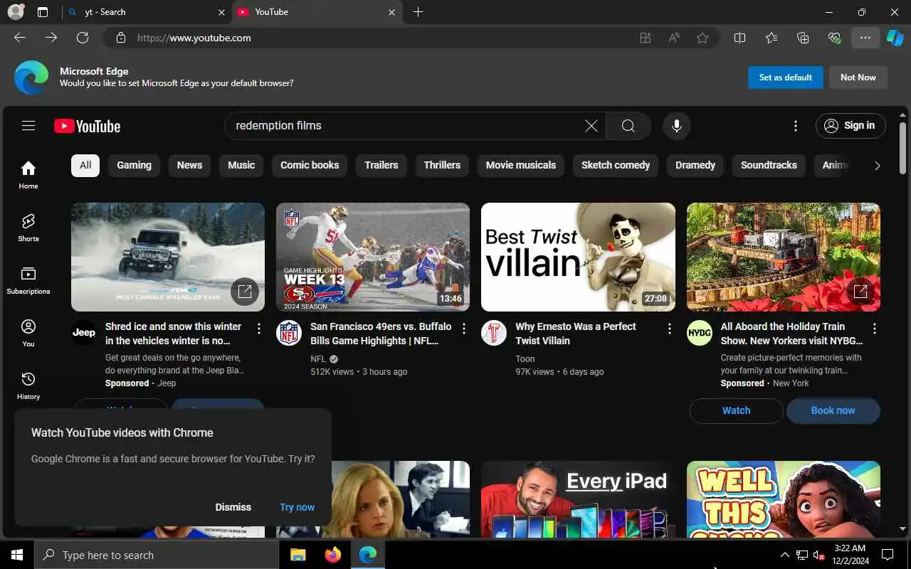Open Best Twist villain thumbnail
Image resolution: width=911 pixels, height=569 pixels.
pos(578,257)
